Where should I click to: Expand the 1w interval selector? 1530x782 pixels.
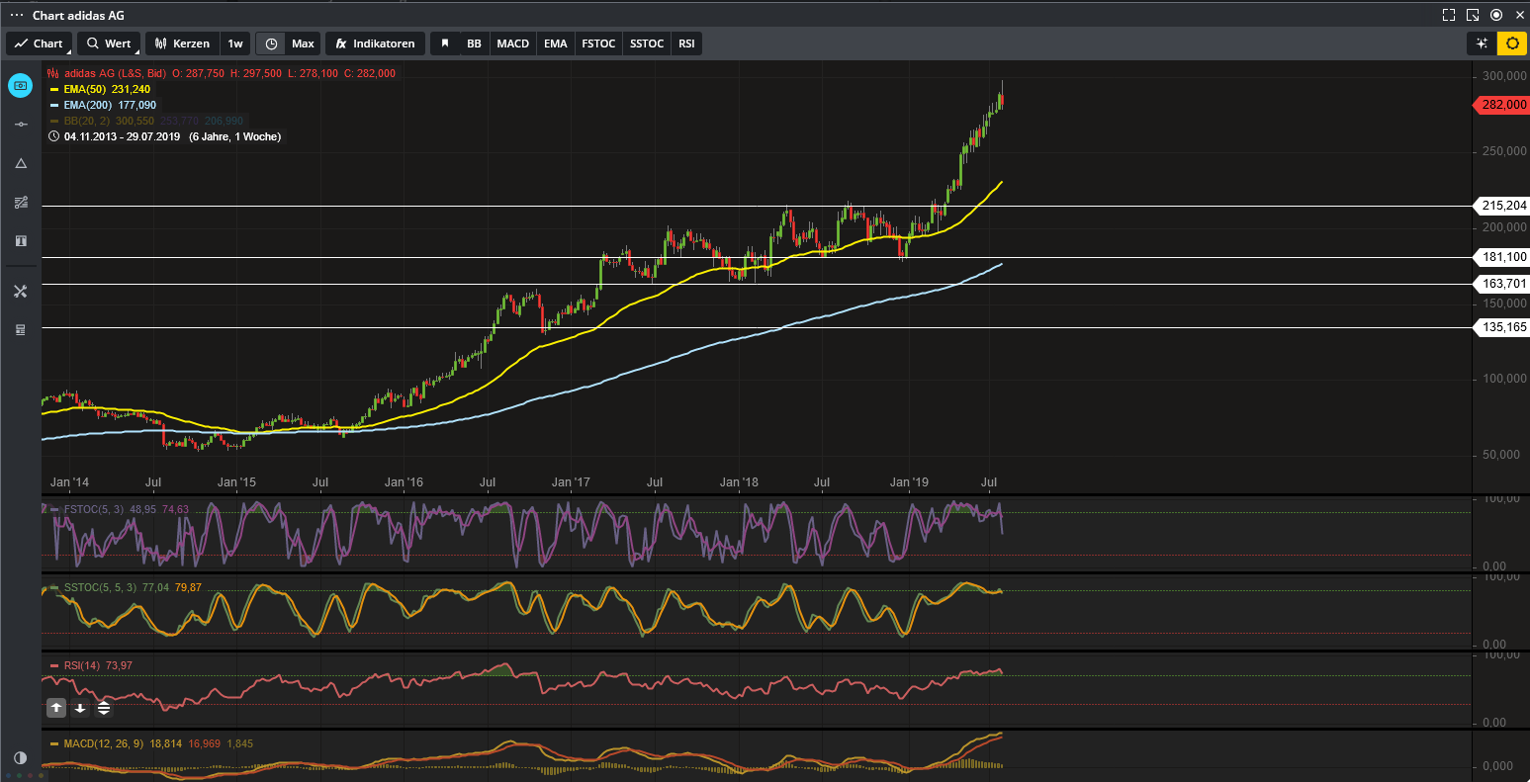tap(235, 43)
